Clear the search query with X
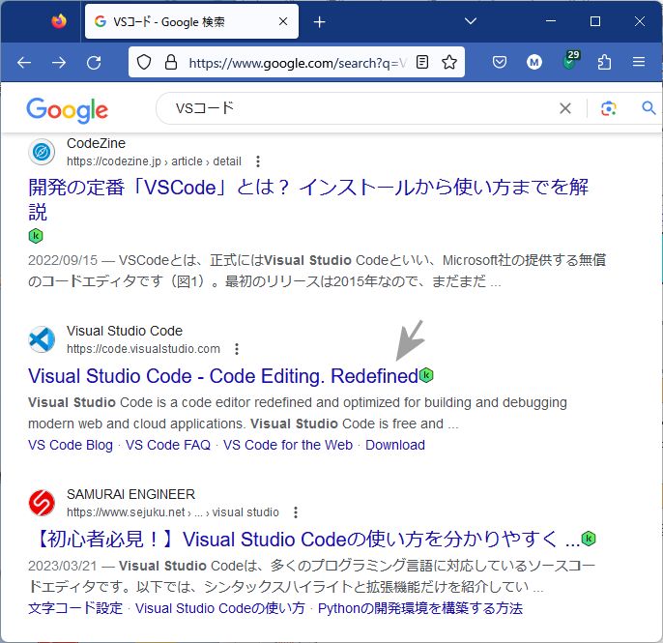The width and height of the screenshot is (663, 643). pyautogui.click(x=565, y=108)
